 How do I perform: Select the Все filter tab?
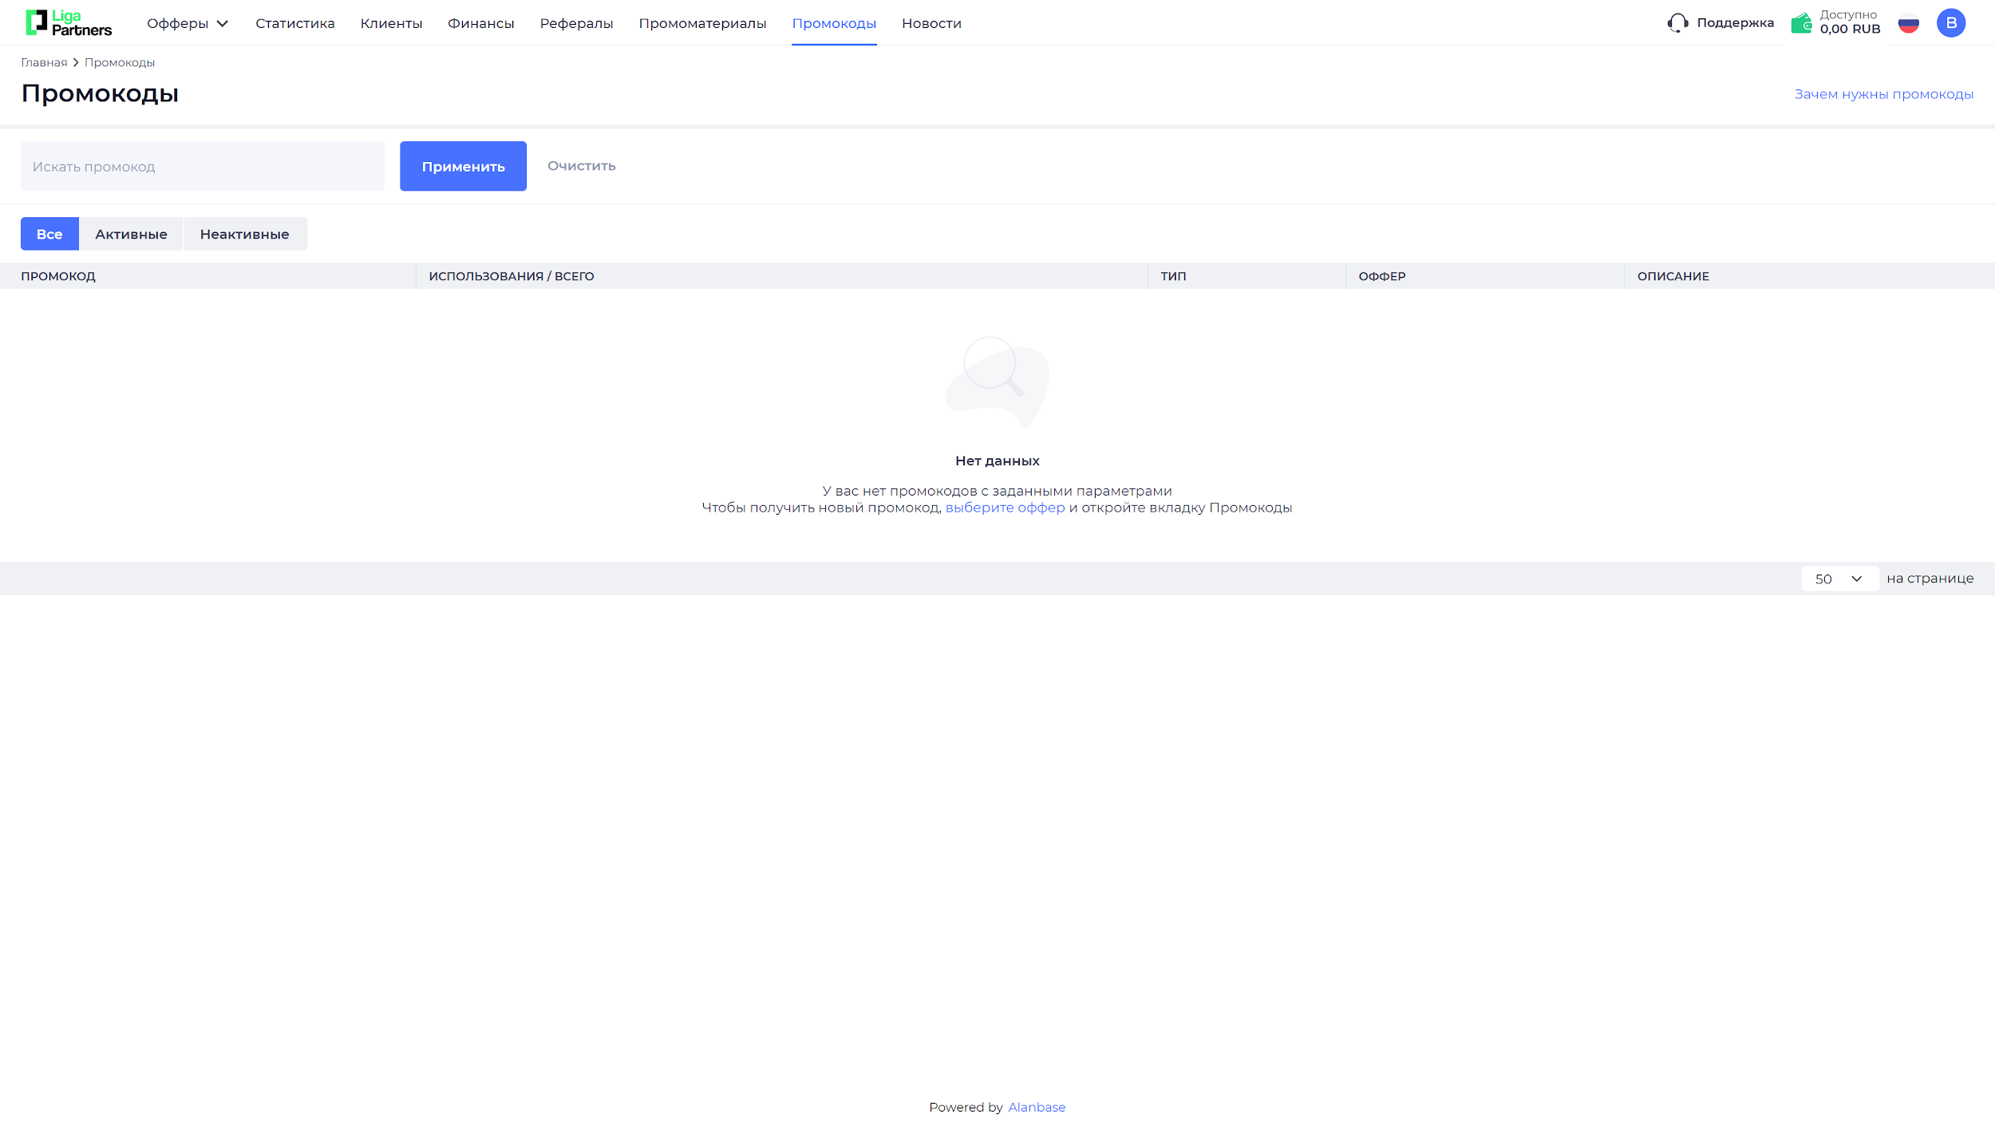(49, 234)
